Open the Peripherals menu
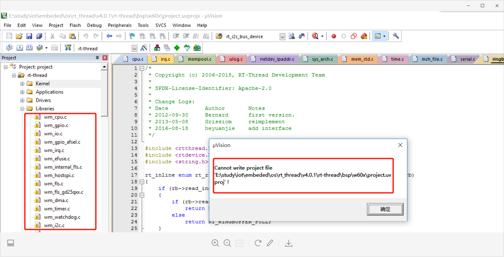The image size is (504, 257). tap(120, 25)
